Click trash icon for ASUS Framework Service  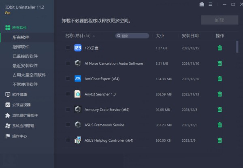click(x=220, y=125)
